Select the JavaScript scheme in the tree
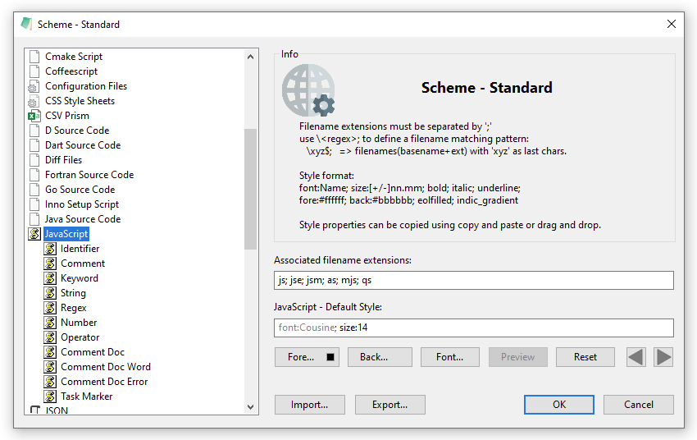 click(66, 234)
